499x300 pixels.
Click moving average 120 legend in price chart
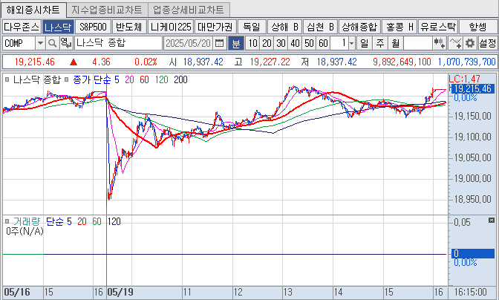click(162, 79)
